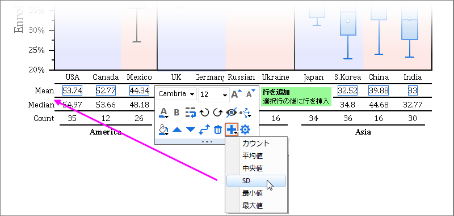Click the add row plus button

pyautogui.click(x=232, y=130)
